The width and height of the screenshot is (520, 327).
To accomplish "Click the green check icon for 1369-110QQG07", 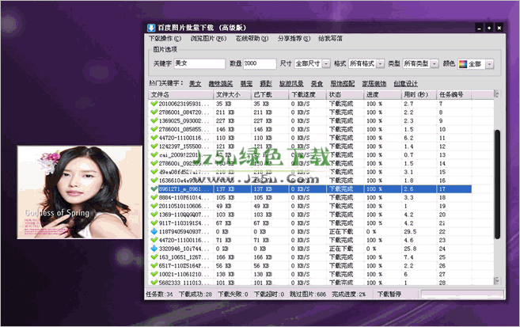I will (154, 215).
